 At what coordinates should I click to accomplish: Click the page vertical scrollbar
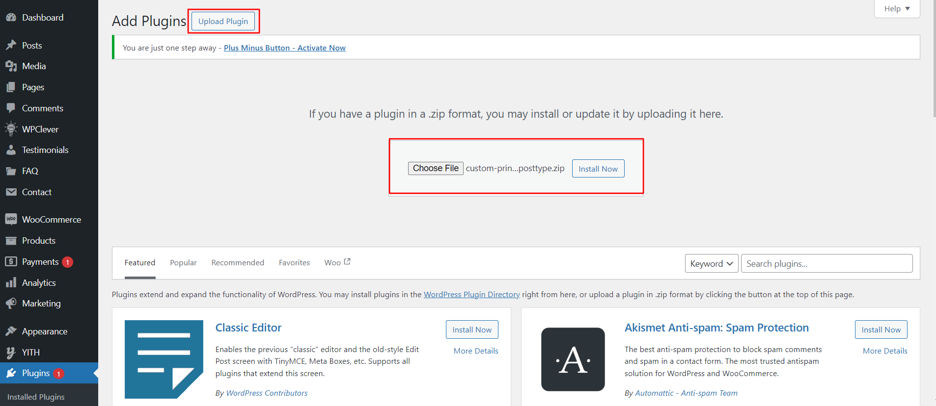934,59
